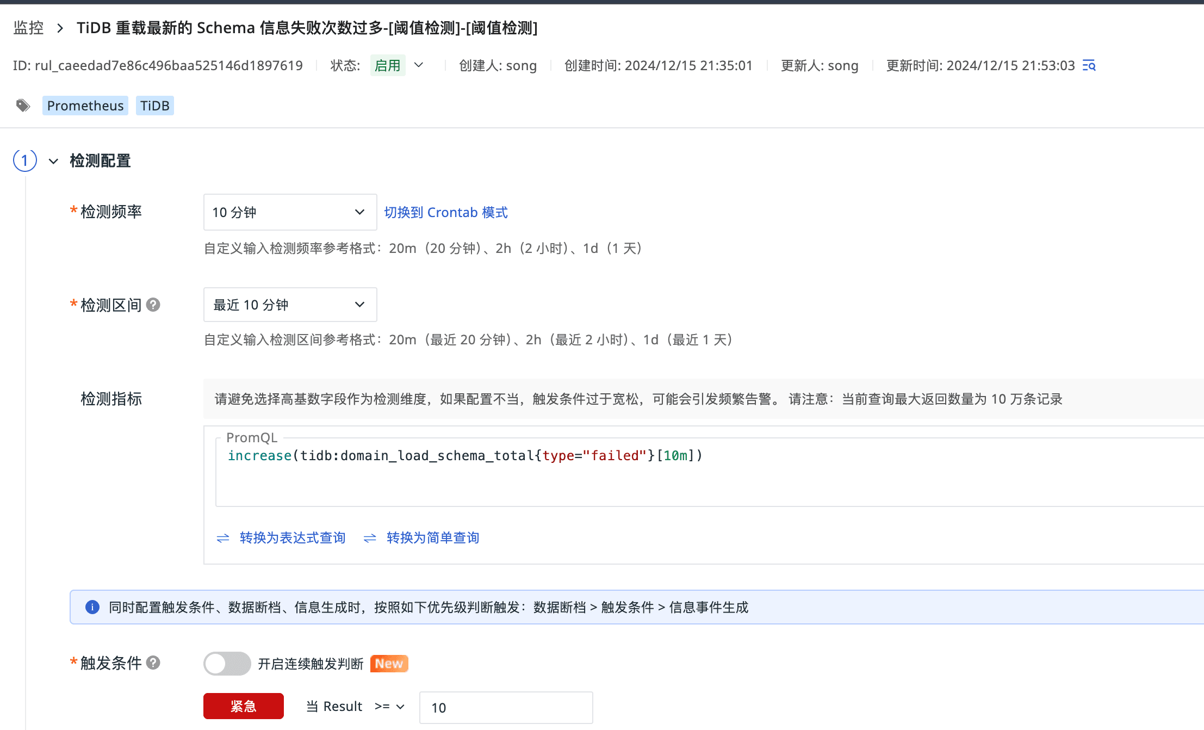Click the tag icon before Prometheus
This screenshot has width=1204, height=730.
(x=23, y=106)
